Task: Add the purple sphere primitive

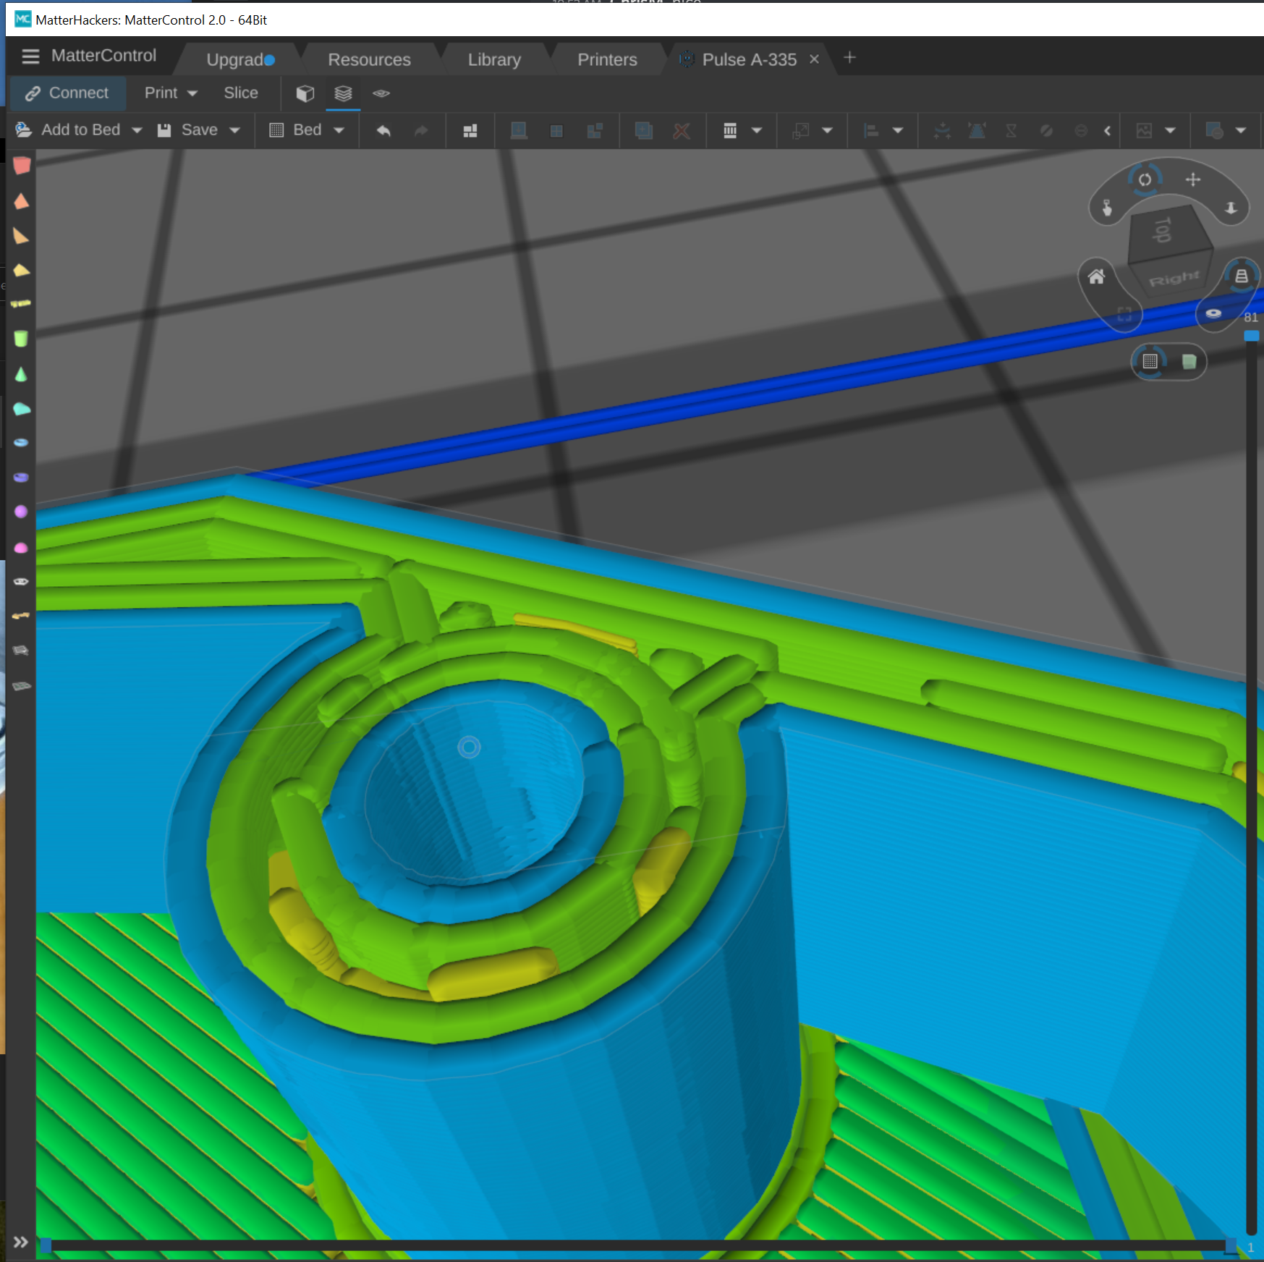Action: (21, 512)
